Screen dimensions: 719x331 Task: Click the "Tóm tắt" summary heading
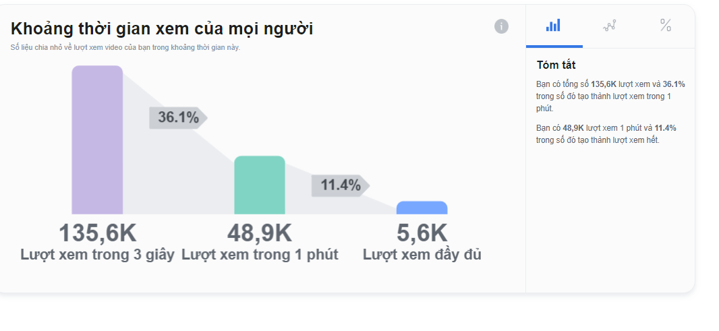[x=556, y=65]
